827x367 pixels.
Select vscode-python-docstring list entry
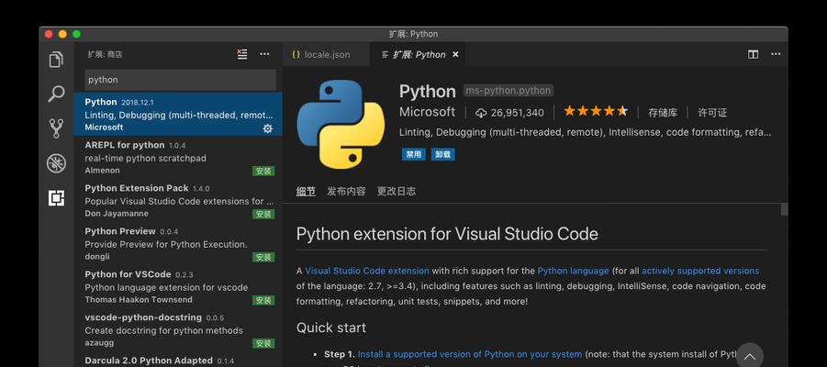[x=178, y=330]
